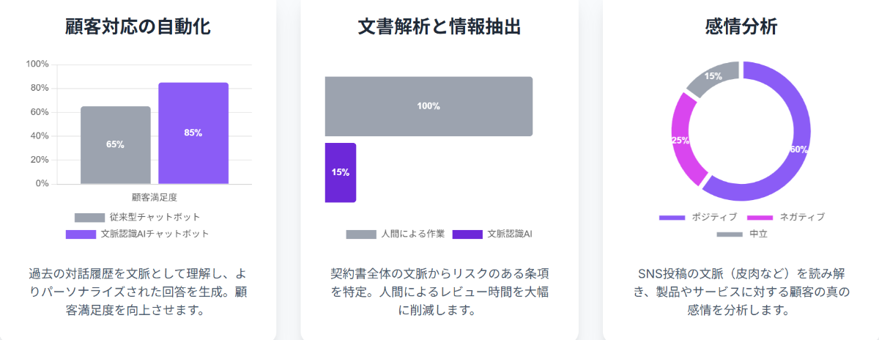879x340 pixels.
Task: Toggle the 文脈認識AI legend item in document chart
Action: click(492, 234)
